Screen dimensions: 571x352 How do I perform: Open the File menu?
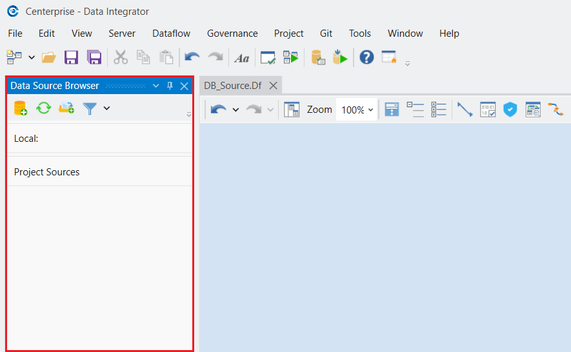(x=15, y=34)
